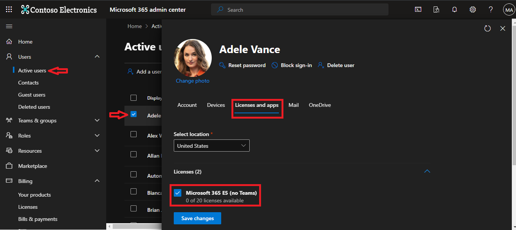Click the Reset password link

pos(247,65)
